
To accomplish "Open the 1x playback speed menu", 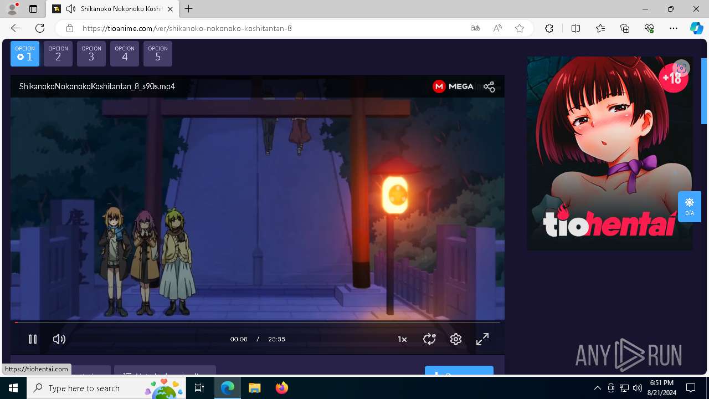I will (402, 339).
